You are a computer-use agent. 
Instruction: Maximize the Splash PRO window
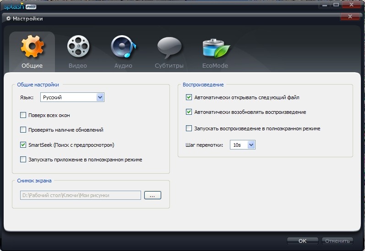click(x=336, y=5)
